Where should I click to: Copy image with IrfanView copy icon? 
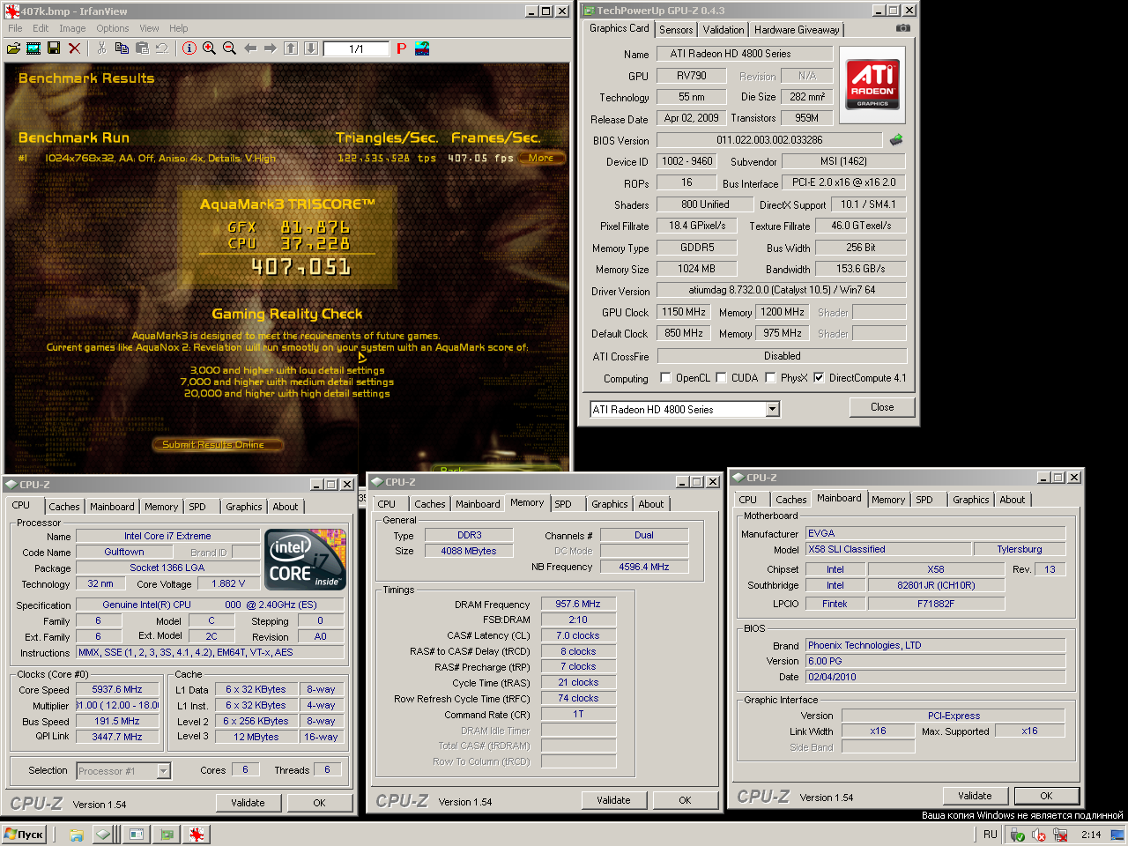[x=122, y=48]
